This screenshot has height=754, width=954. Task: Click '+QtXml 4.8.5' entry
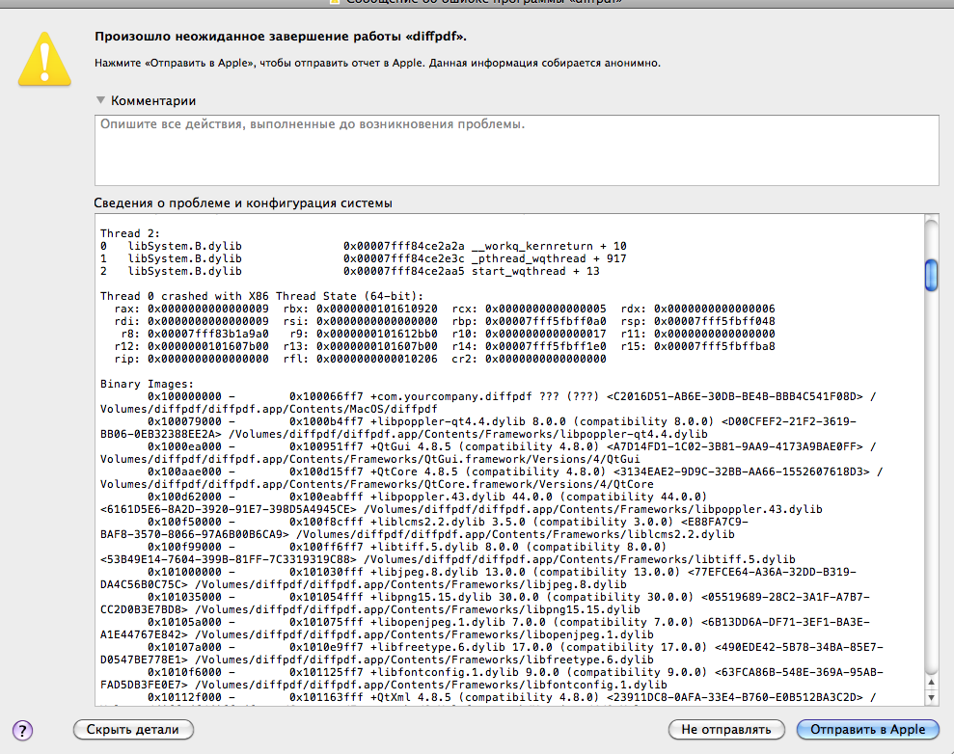coord(411,697)
